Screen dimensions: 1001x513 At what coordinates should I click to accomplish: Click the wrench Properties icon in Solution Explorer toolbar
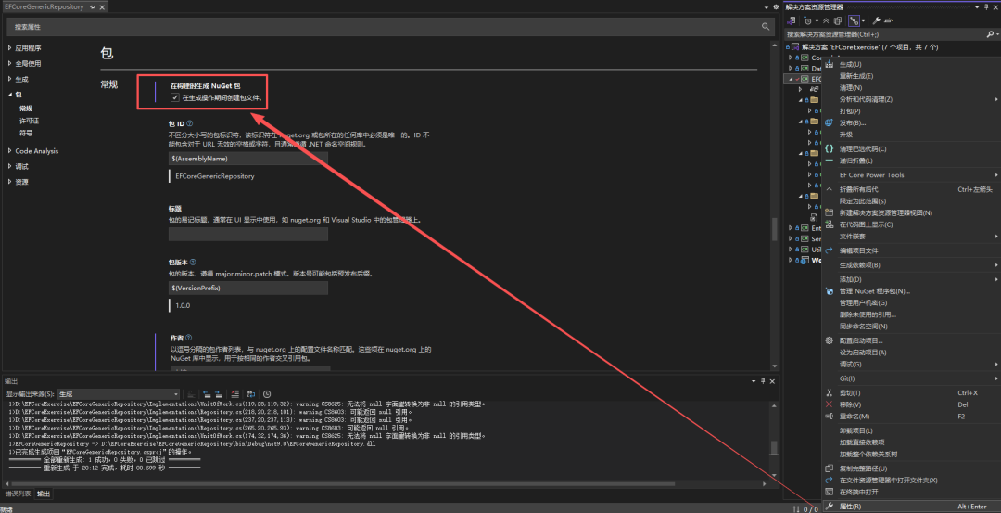877,21
